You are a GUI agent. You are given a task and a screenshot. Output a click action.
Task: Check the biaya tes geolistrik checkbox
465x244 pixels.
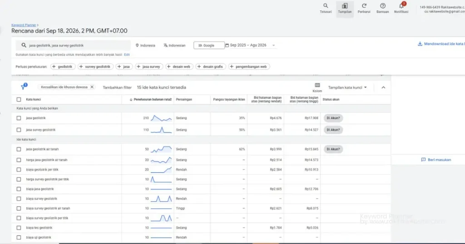[19, 228]
